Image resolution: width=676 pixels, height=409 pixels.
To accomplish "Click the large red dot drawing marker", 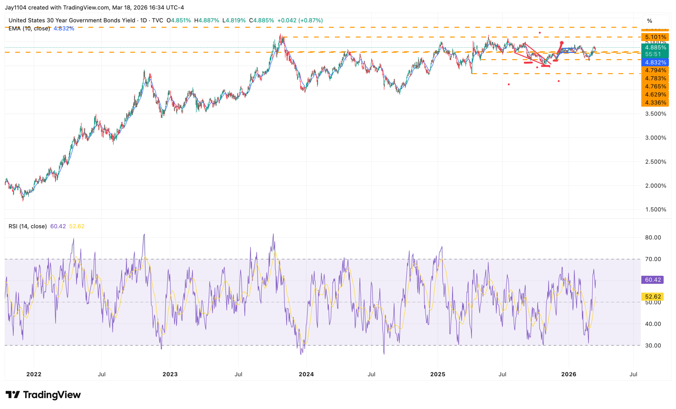I will (562, 43).
